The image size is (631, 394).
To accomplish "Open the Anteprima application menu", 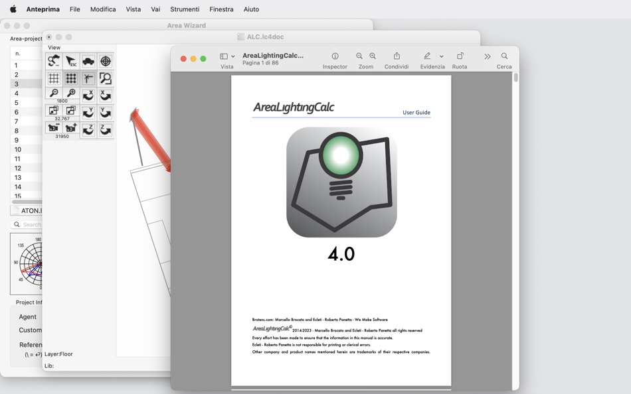I will click(x=43, y=9).
